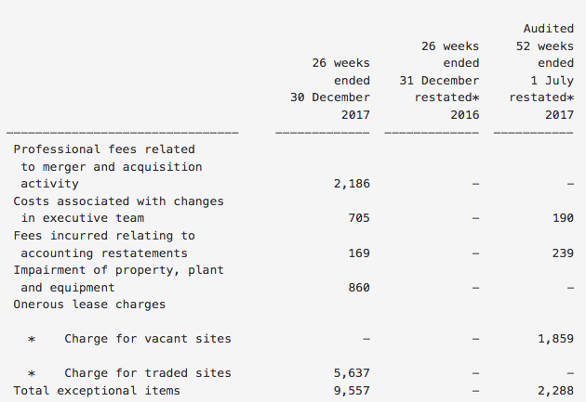Select 190 in the Audited column

(563, 218)
